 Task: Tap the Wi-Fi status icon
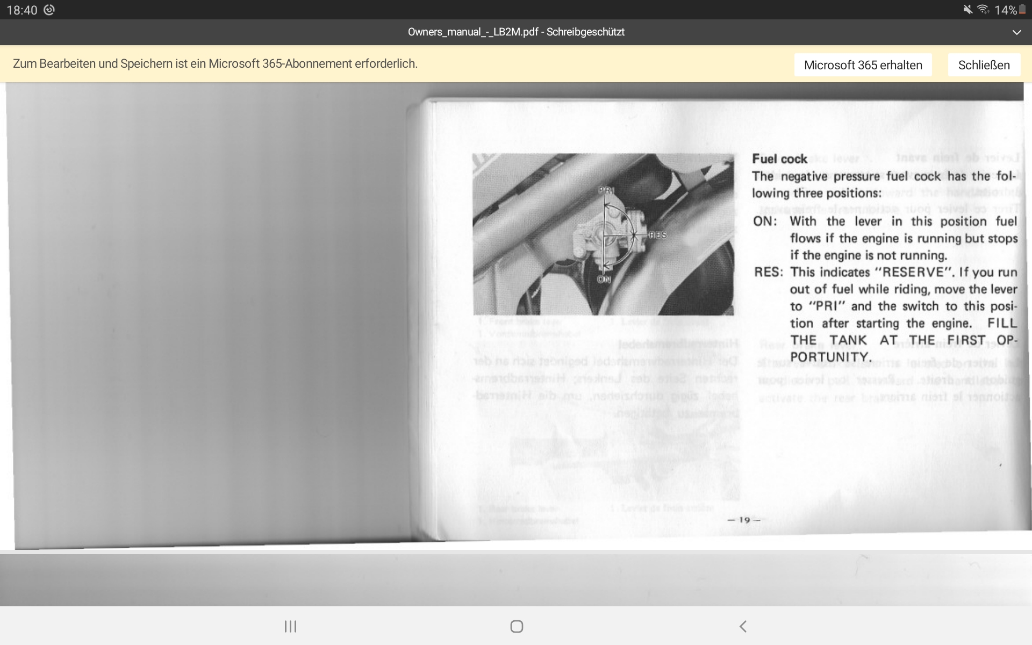[x=983, y=10]
